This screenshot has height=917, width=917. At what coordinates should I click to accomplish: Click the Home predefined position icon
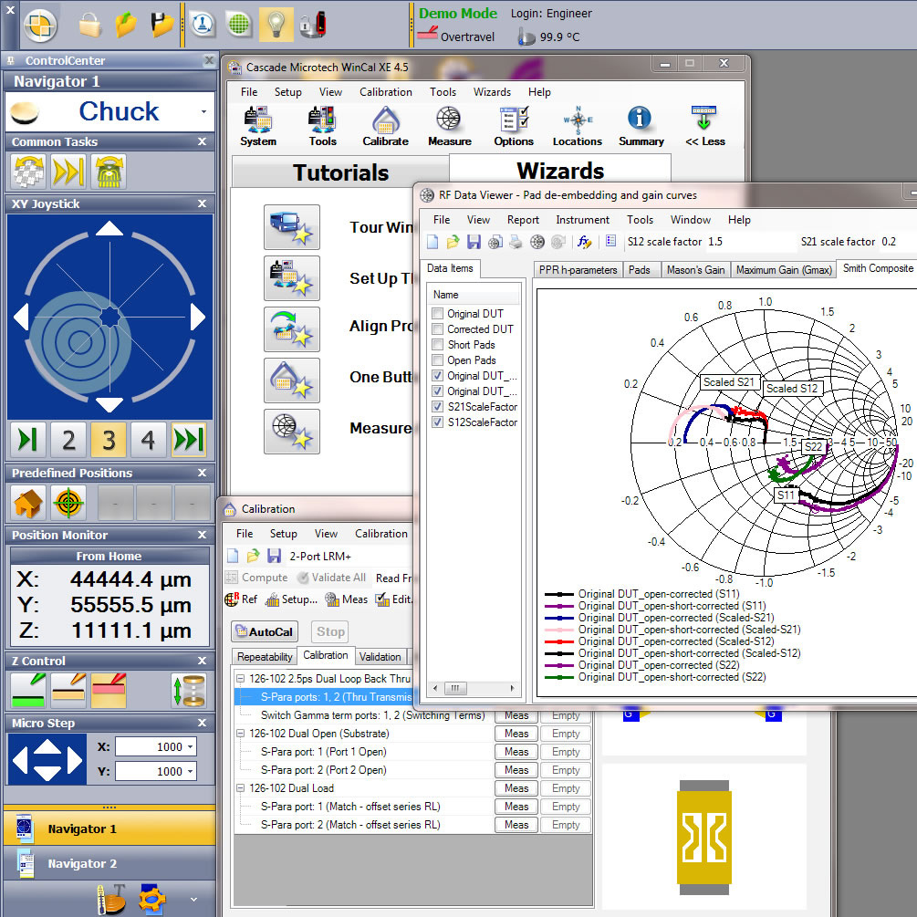(28, 503)
